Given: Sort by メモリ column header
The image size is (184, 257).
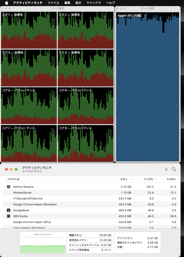Looking at the screenshot, I should [x=123, y=179].
